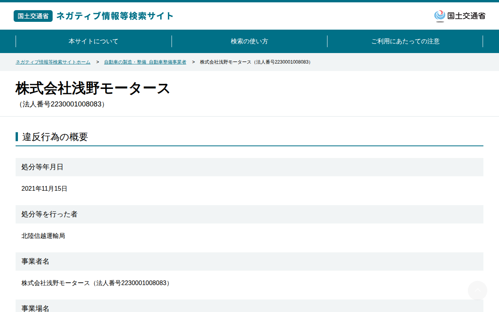Go to ネガティブ情報等検索サイトホーム breadcrumb link
This screenshot has width=499, height=312.
53,62
